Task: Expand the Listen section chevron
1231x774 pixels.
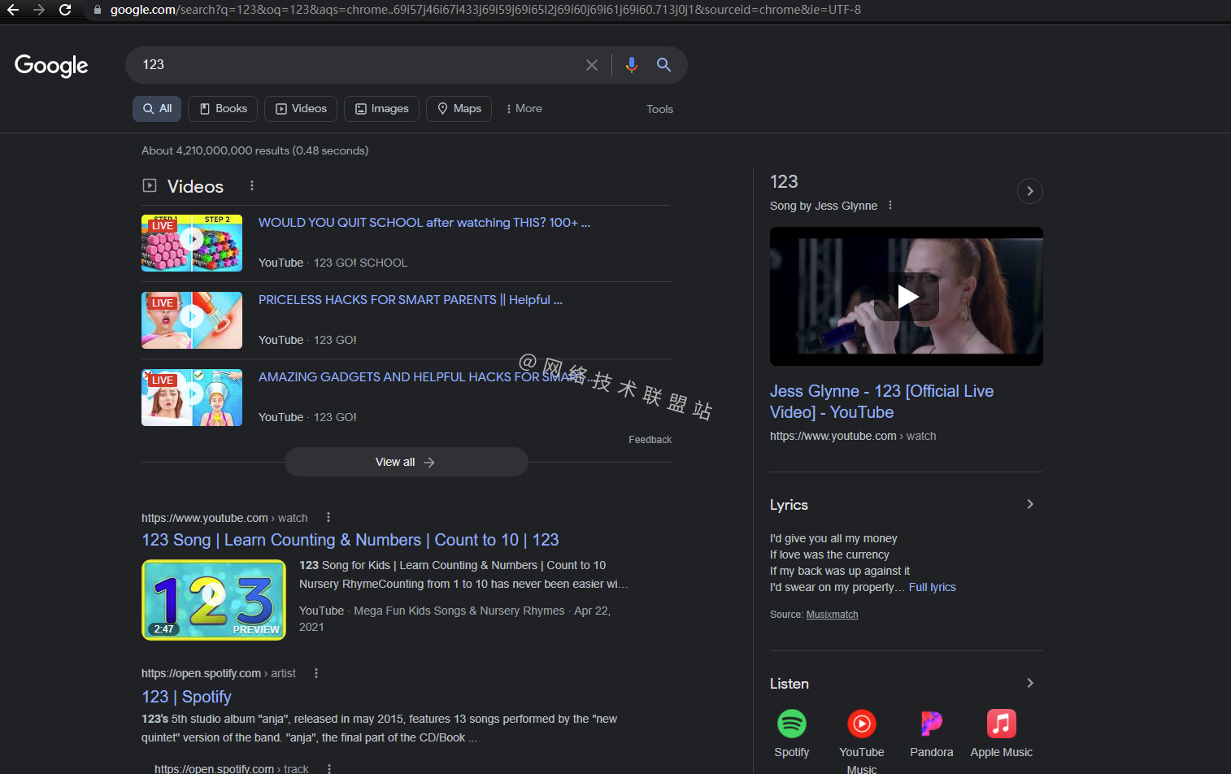Action: [1030, 683]
